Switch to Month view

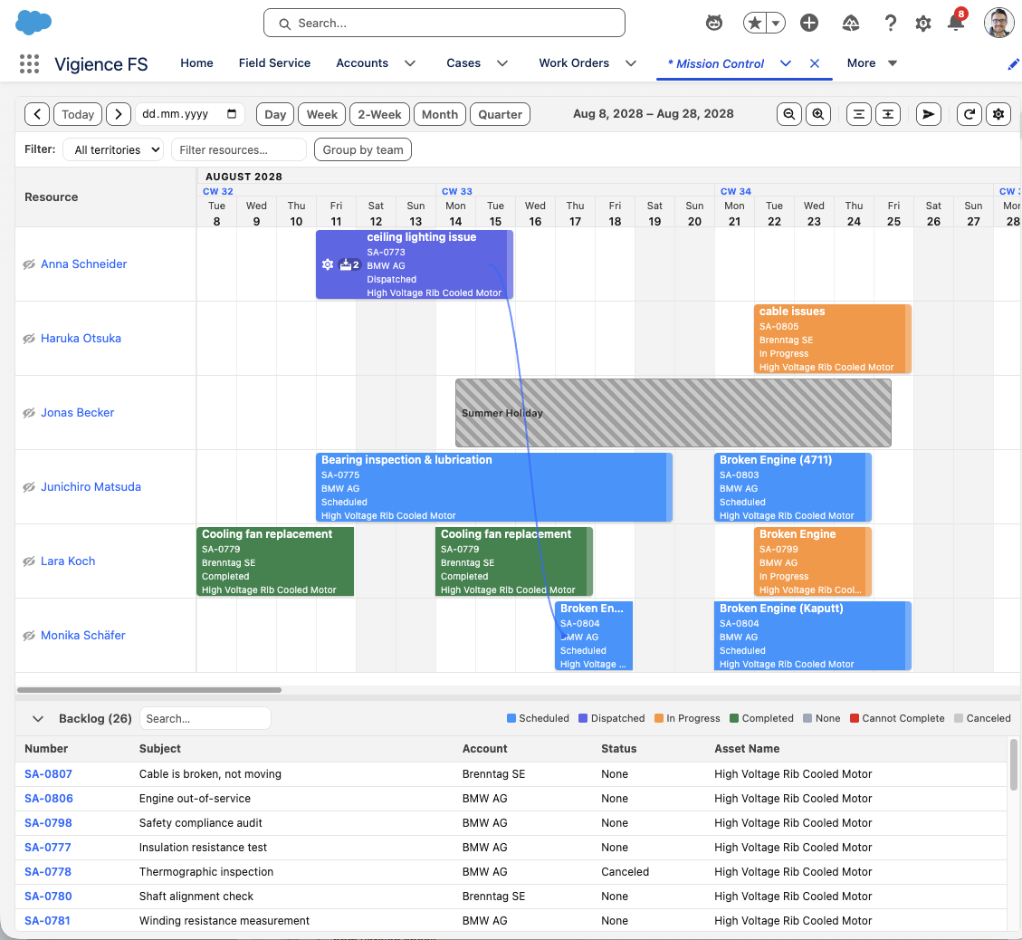point(440,114)
